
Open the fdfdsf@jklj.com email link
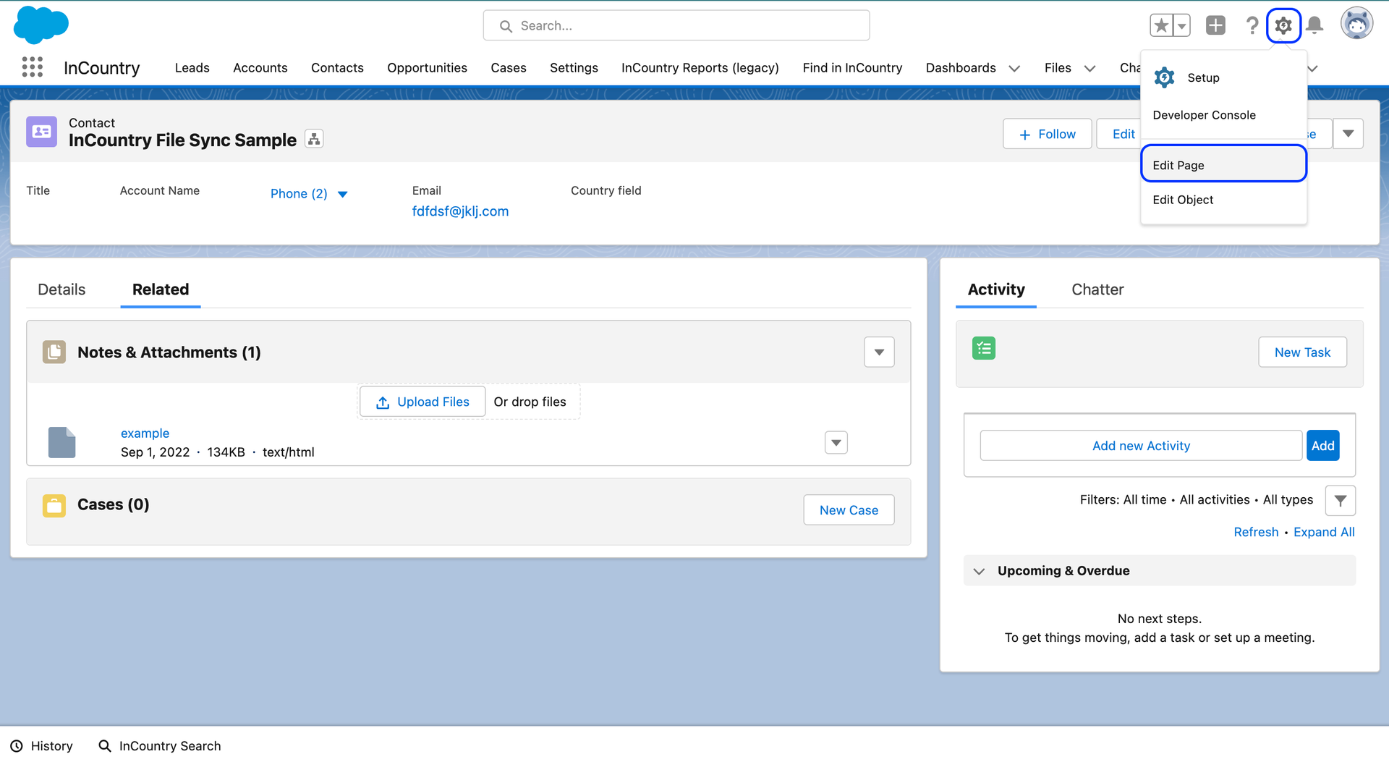pos(460,211)
